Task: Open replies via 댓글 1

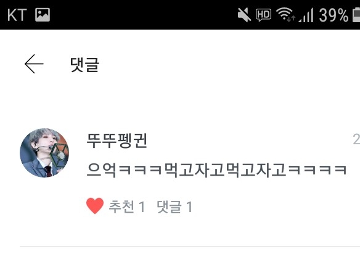Action: click(174, 207)
